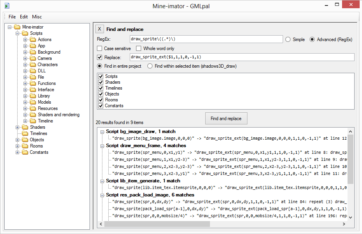
Task: Collapse the Scripts tree node
Action: (x=17, y=33)
